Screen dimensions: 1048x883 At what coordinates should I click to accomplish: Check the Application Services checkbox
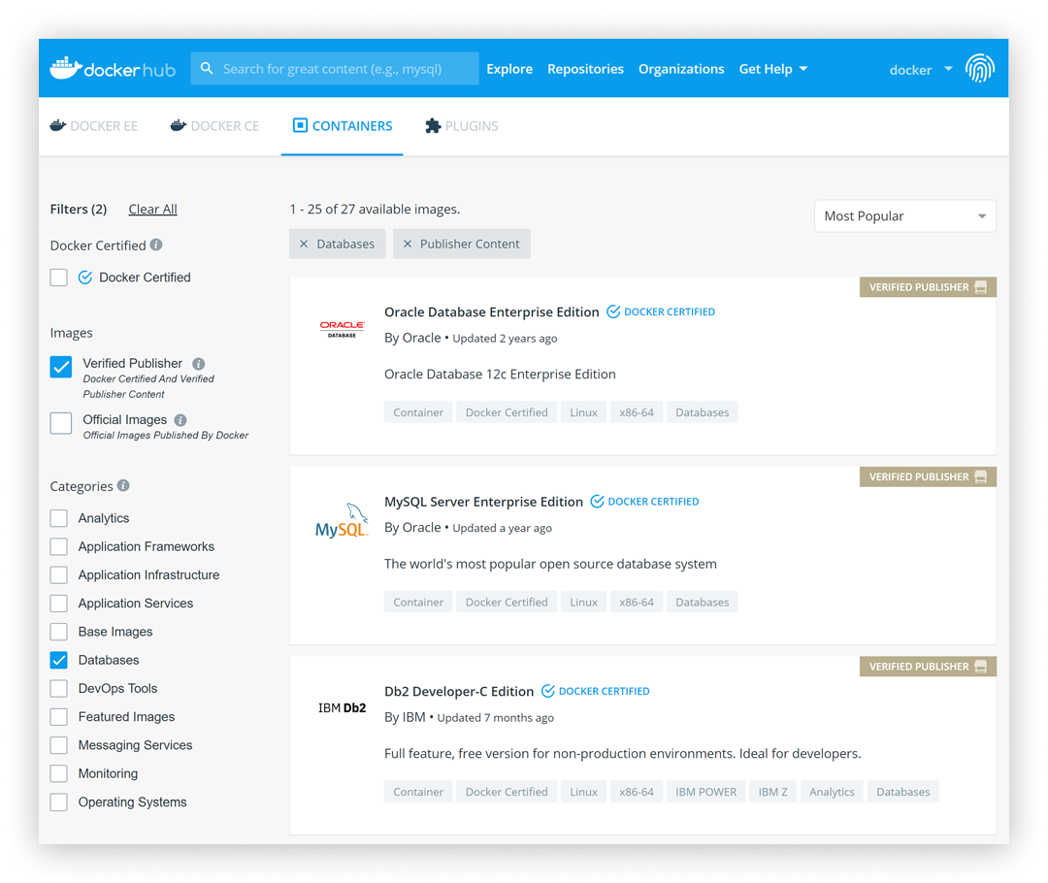point(59,604)
